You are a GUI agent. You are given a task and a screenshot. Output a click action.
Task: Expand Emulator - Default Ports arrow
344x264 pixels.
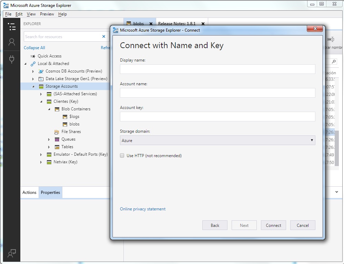[41, 155]
